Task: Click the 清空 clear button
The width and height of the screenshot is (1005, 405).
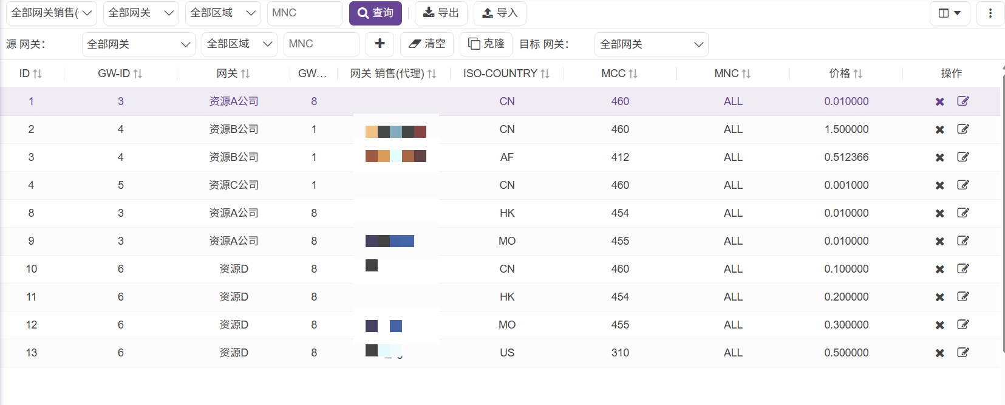Action: (x=427, y=44)
